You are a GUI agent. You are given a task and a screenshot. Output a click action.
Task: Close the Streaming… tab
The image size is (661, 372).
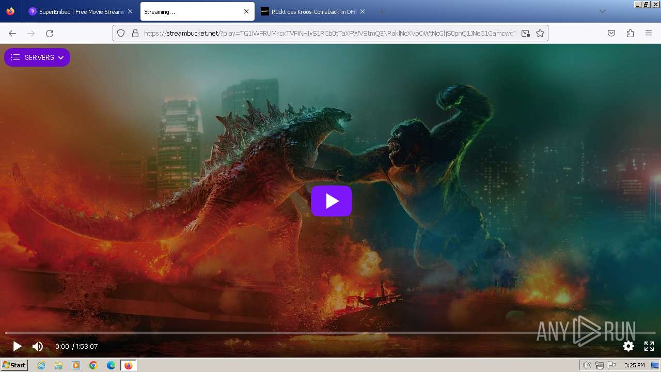[246, 11]
